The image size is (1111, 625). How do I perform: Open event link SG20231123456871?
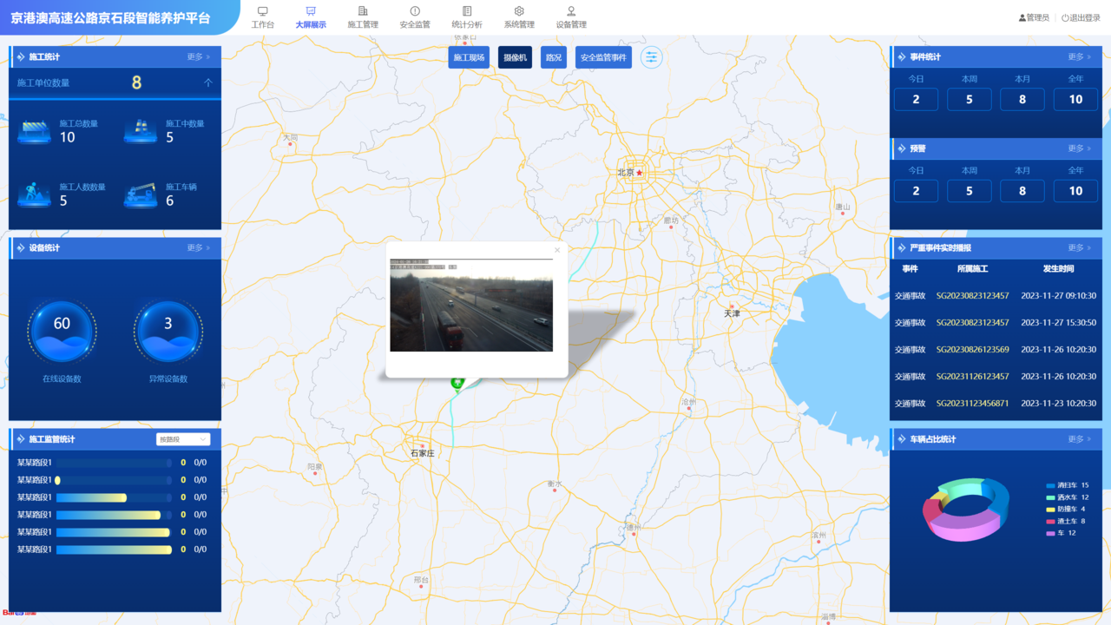tap(972, 404)
